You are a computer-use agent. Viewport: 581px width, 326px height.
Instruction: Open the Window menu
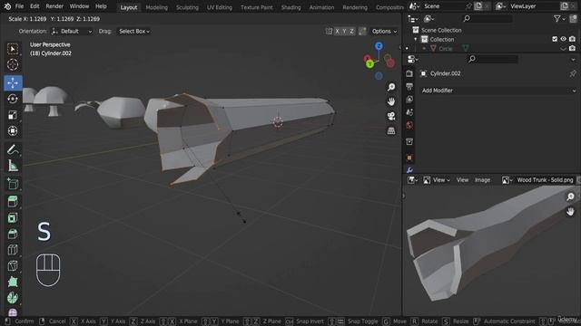[x=79, y=6]
